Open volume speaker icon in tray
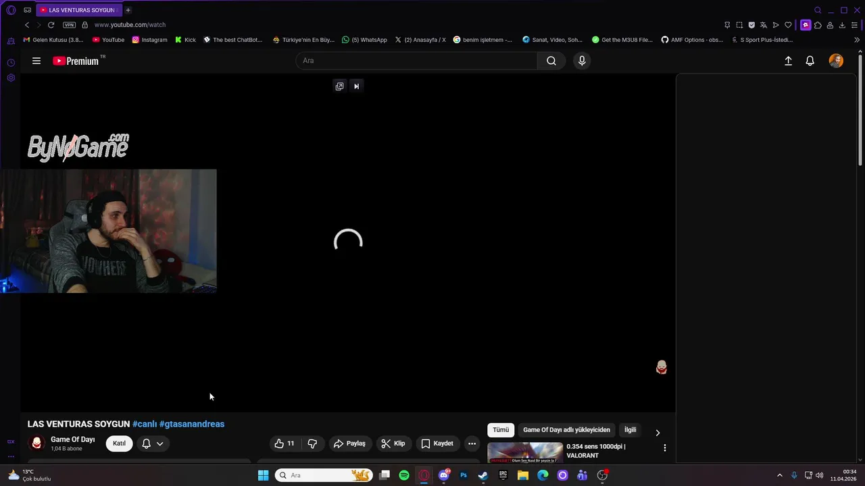 tap(819, 475)
